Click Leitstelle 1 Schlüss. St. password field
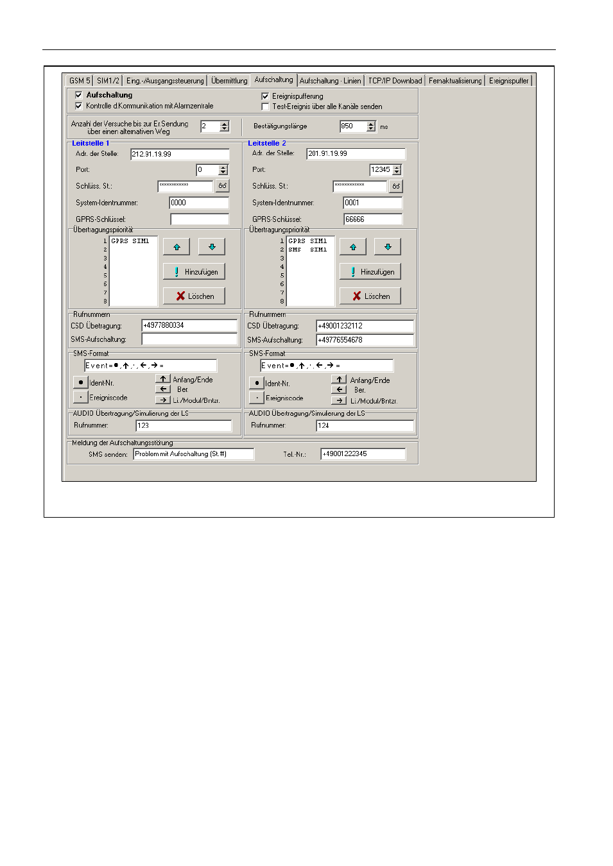This screenshot has width=613, height=866. pyautogui.click(x=186, y=186)
